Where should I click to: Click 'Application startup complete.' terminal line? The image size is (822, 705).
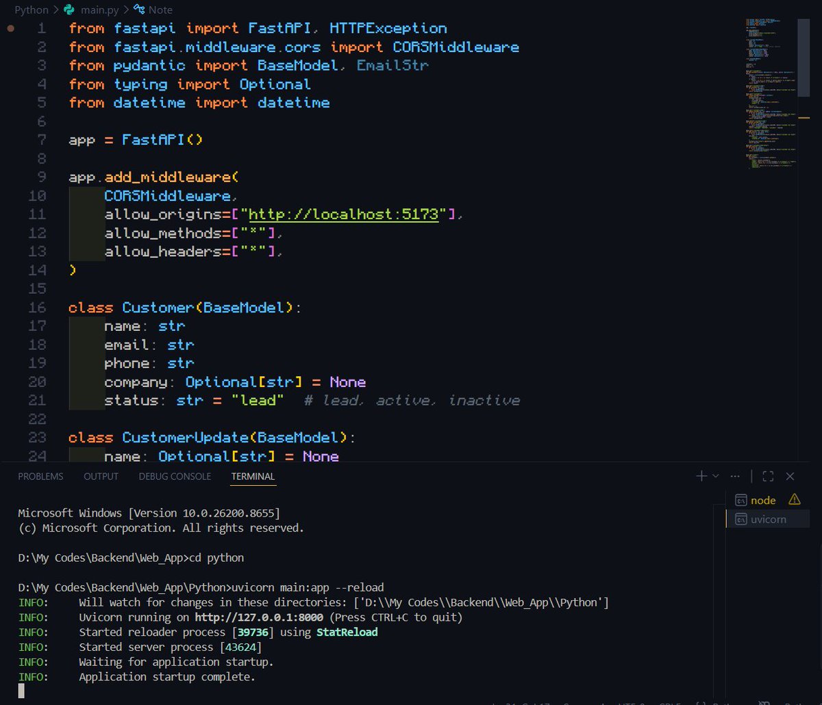coord(167,677)
